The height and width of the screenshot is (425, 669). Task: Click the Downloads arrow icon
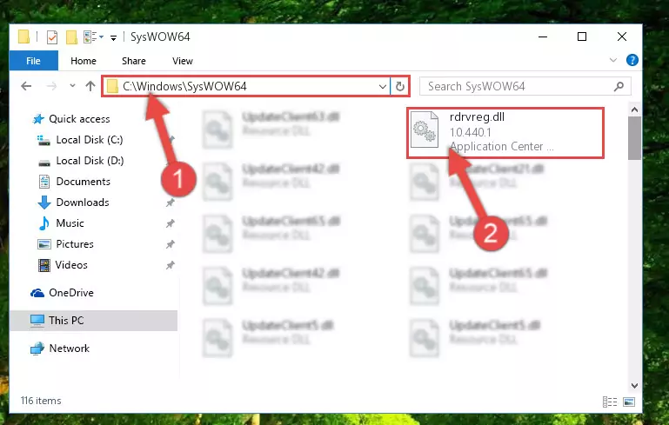(44, 203)
